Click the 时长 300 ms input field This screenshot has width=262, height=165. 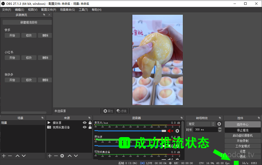pos(205,130)
